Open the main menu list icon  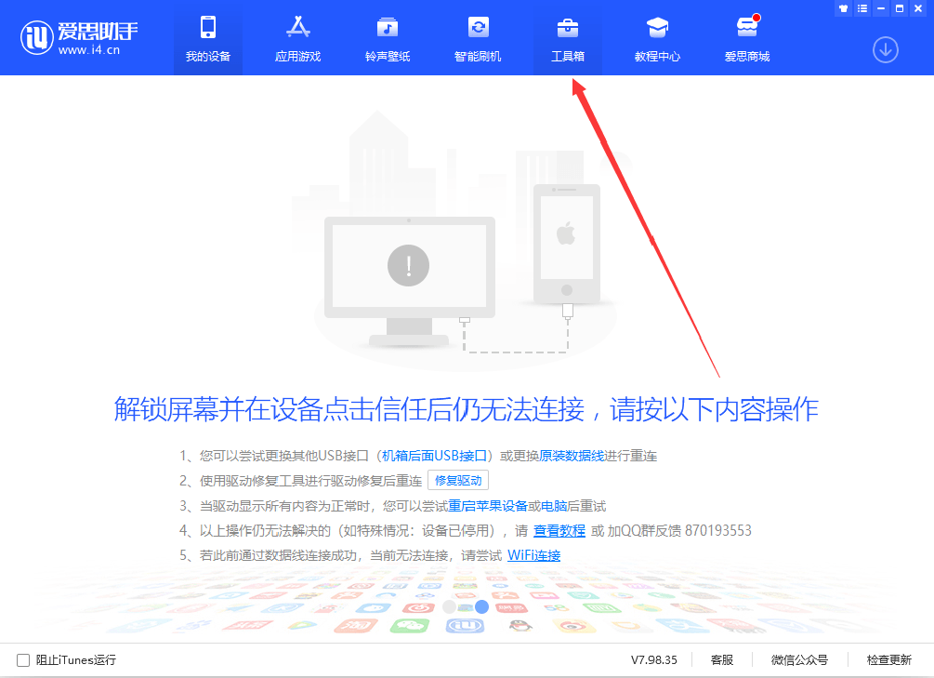(x=862, y=8)
